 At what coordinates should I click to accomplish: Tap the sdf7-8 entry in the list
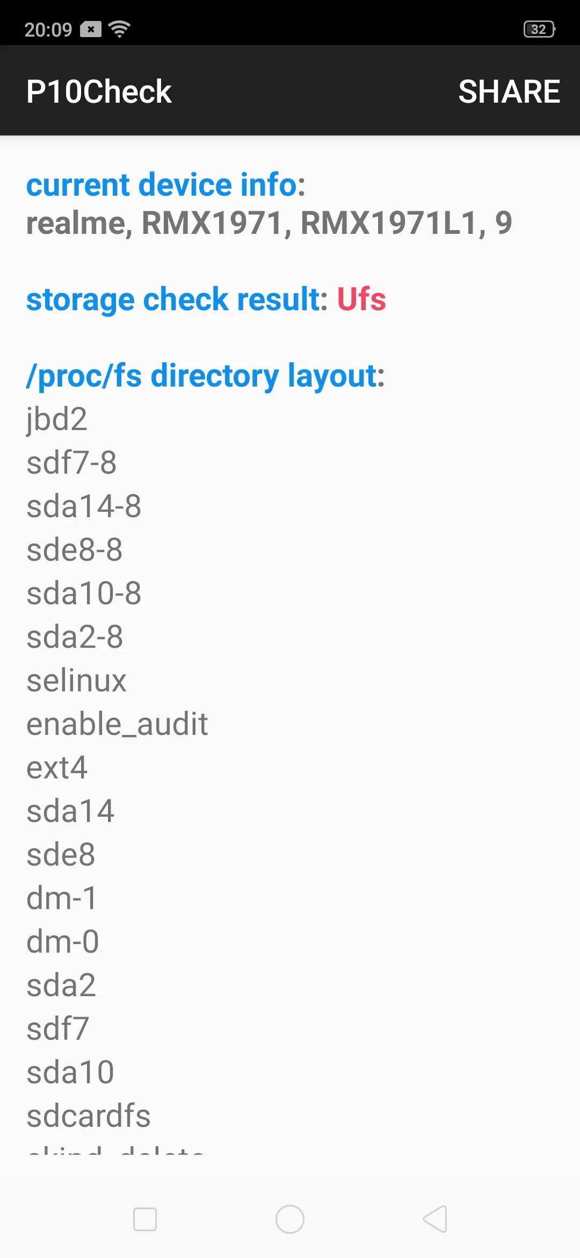point(71,463)
